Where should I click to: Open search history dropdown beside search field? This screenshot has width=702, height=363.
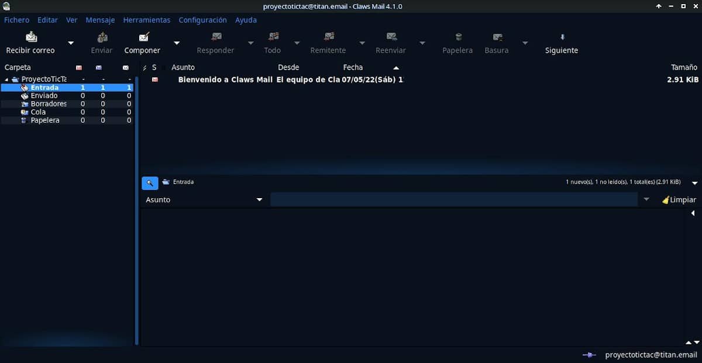pos(646,200)
